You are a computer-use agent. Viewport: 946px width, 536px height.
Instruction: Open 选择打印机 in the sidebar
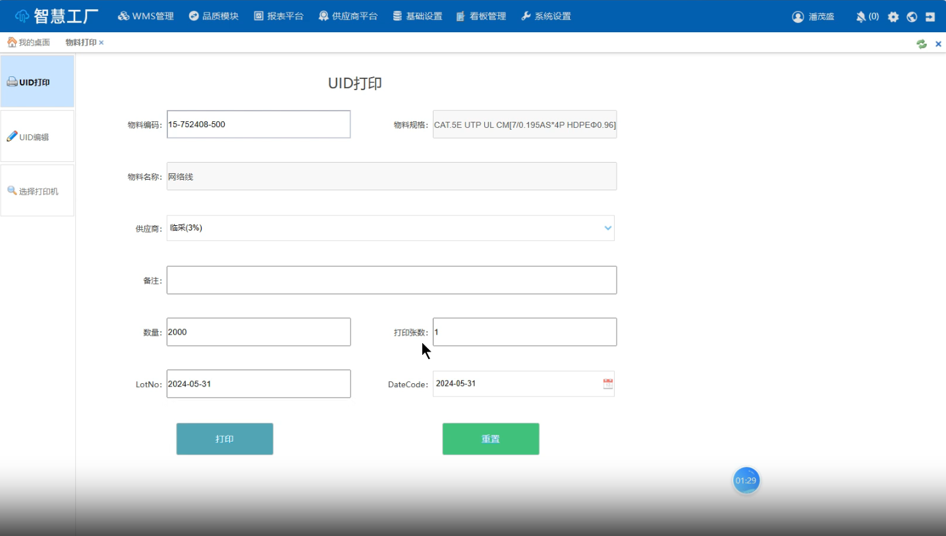(x=37, y=191)
